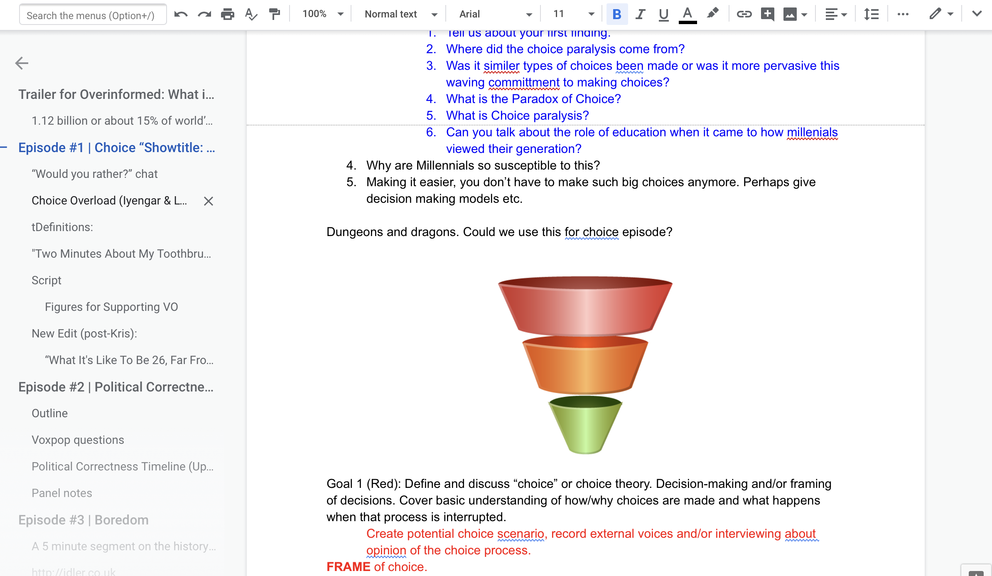This screenshot has width=992, height=576.
Task: Open the Normal text style dropdown
Action: coord(401,14)
